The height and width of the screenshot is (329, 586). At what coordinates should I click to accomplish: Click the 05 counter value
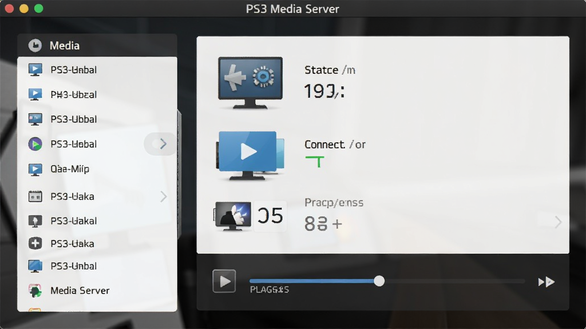pyautogui.click(x=270, y=215)
